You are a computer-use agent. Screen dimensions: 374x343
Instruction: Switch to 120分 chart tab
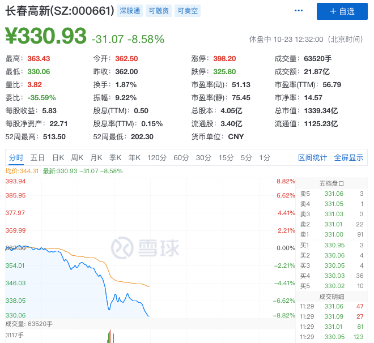click(157, 158)
